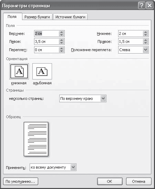This screenshot has height=189, width=155.
Task: Expand the несколько страниц dropdown
Action: tap(103, 98)
